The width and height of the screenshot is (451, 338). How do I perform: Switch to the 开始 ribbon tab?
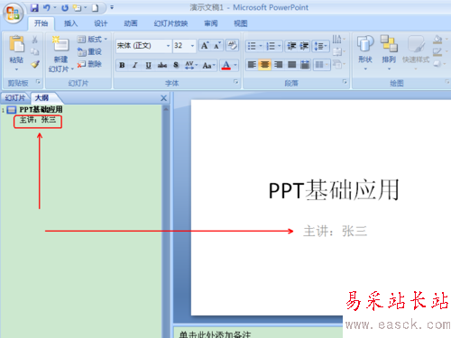41,23
